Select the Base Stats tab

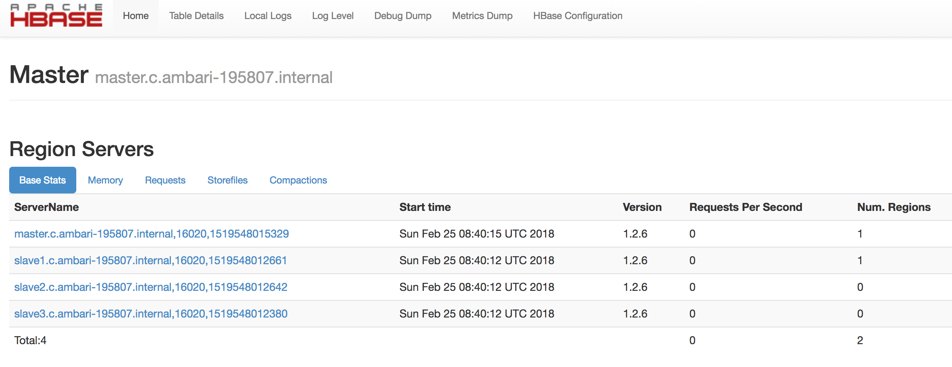[x=43, y=180]
